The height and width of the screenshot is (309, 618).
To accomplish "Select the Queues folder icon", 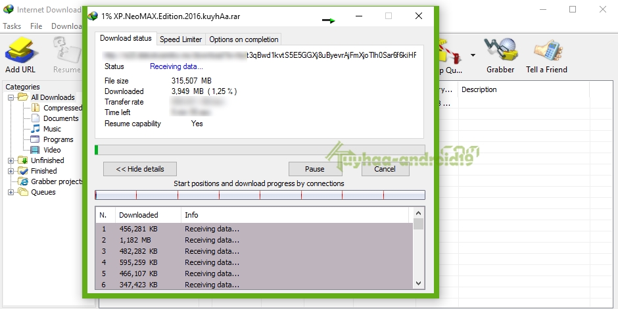I will [x=23, y=192].
